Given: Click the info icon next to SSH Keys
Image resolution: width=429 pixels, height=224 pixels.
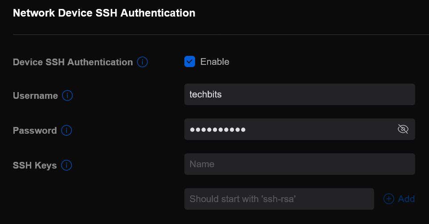Looking at the screenshot, I should 67,165.
